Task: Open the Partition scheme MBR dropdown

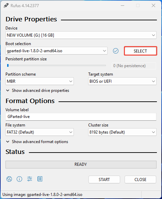Action: (x=39, y=81)
